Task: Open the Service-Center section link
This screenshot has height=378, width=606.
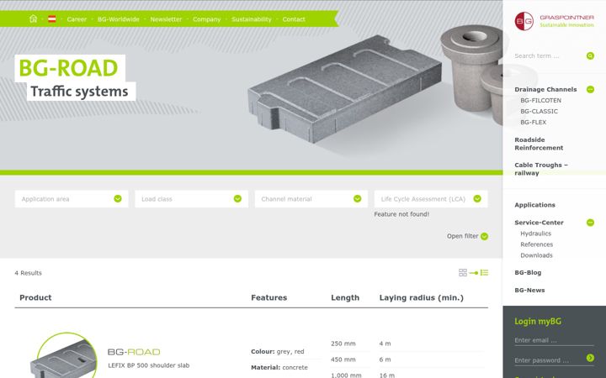Action: coord(539,223)
